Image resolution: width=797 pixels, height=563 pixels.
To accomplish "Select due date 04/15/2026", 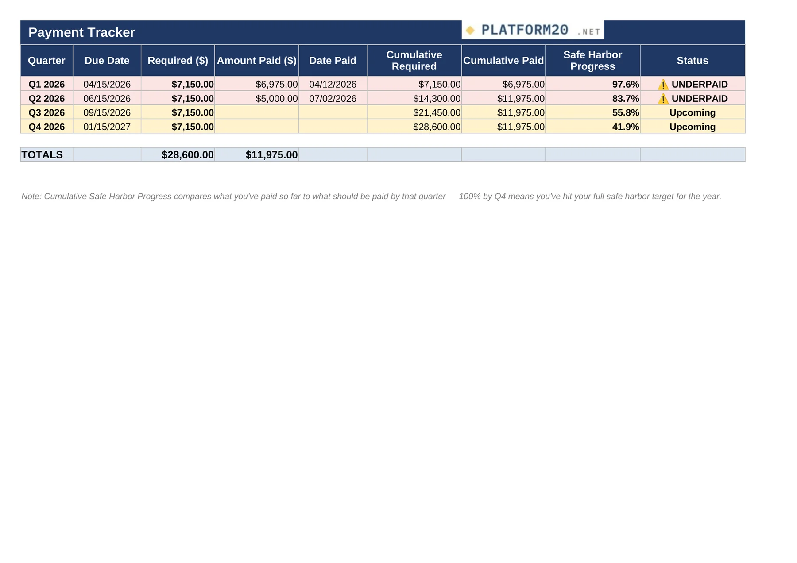I will 107,84.
